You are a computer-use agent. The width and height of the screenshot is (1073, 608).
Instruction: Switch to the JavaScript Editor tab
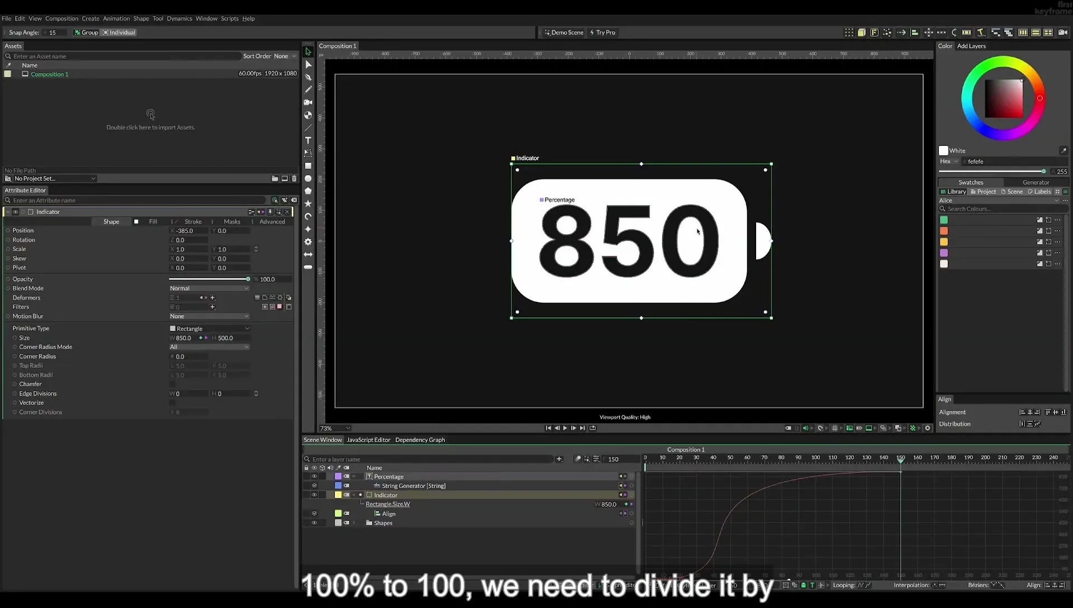click(x=368, y=440)
